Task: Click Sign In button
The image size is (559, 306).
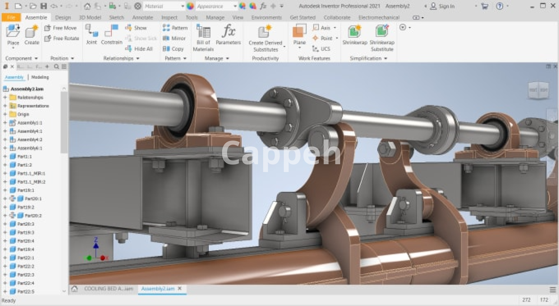Action: [x=442, y=6]
